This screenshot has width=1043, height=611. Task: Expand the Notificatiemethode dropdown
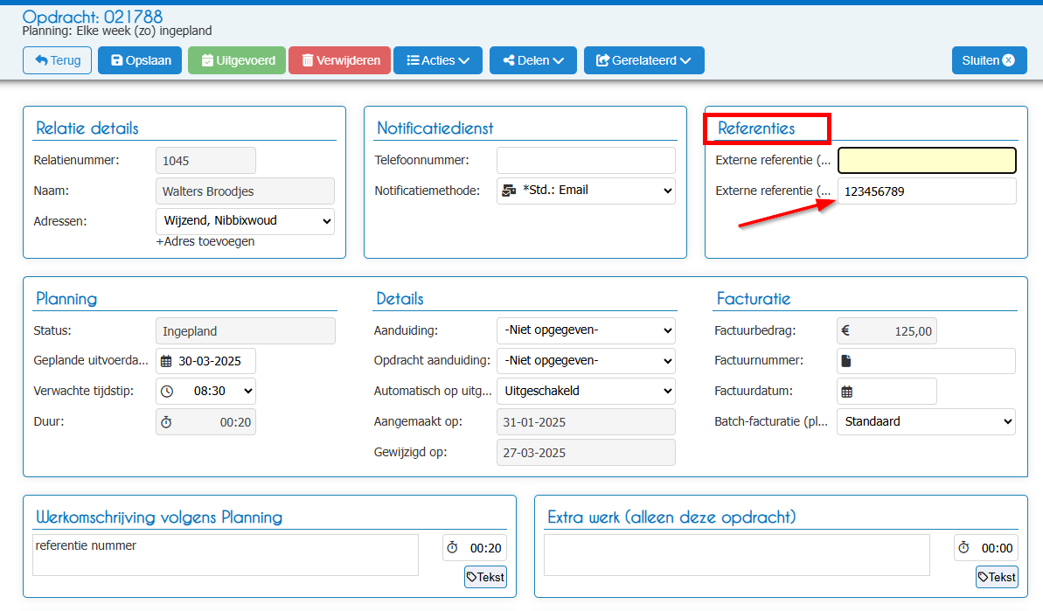586,191
